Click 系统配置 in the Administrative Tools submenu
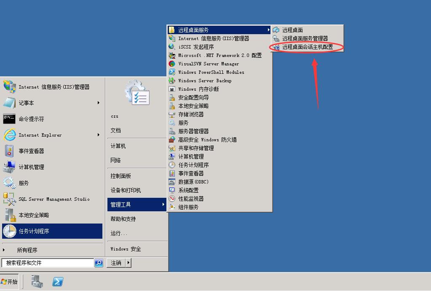431x291 pixels. [x=219, y=190]
